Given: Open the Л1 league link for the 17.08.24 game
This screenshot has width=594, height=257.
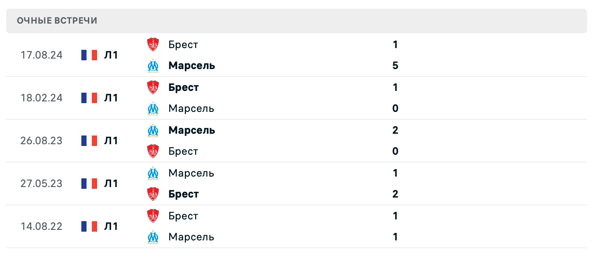Looking at the screenshot, I should [111, 55].
